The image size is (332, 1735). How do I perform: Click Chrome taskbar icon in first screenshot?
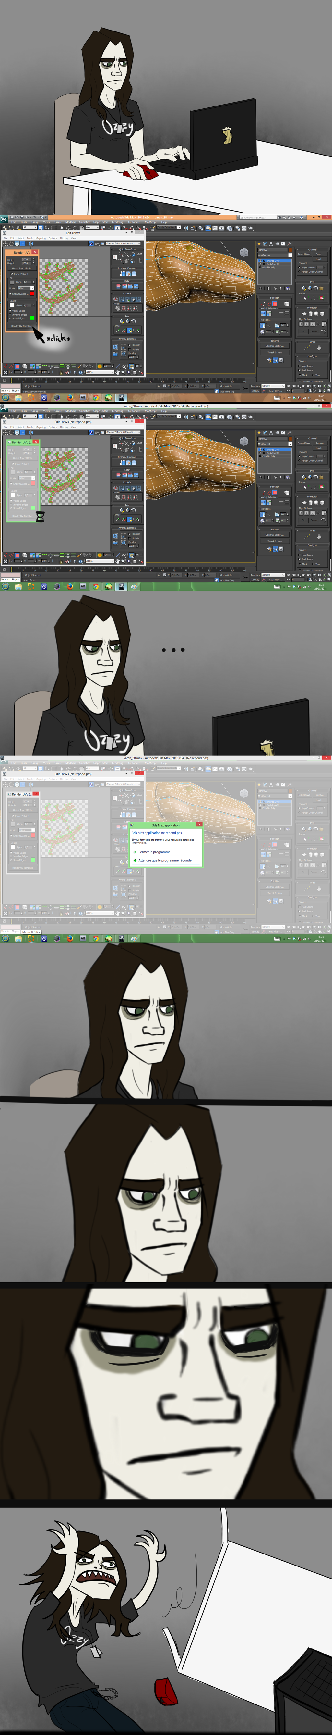click(x=95, y=397)
